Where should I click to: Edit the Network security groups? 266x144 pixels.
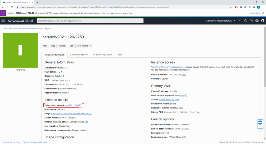pos(182,95)
